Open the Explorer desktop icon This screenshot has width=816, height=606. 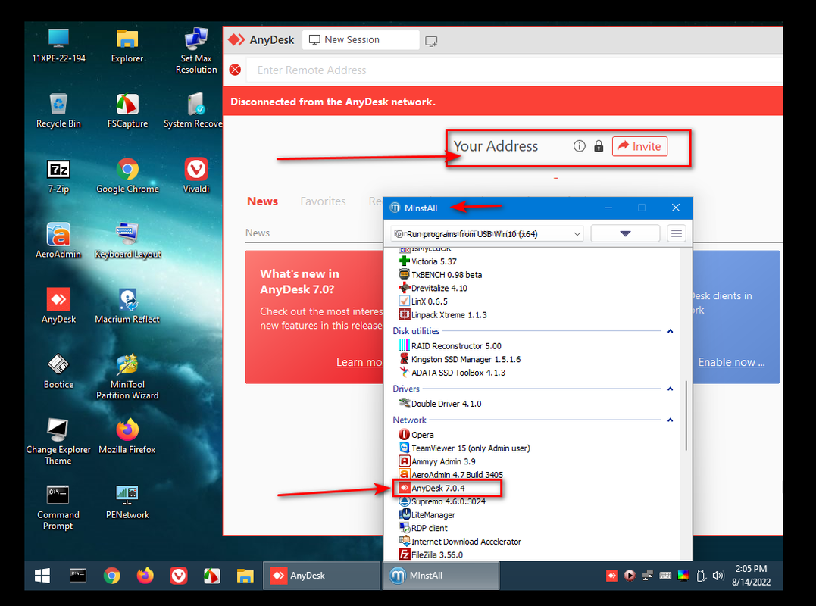click(x=127, y=45)
